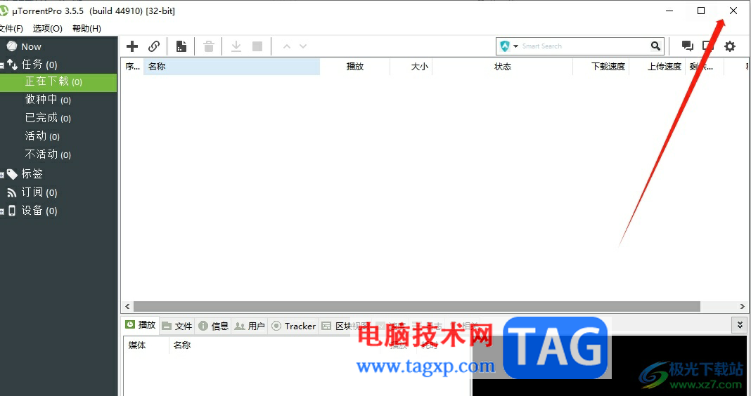Expand the 标签 tree node
The image size is (751, 396).
(x=2, y=175)
